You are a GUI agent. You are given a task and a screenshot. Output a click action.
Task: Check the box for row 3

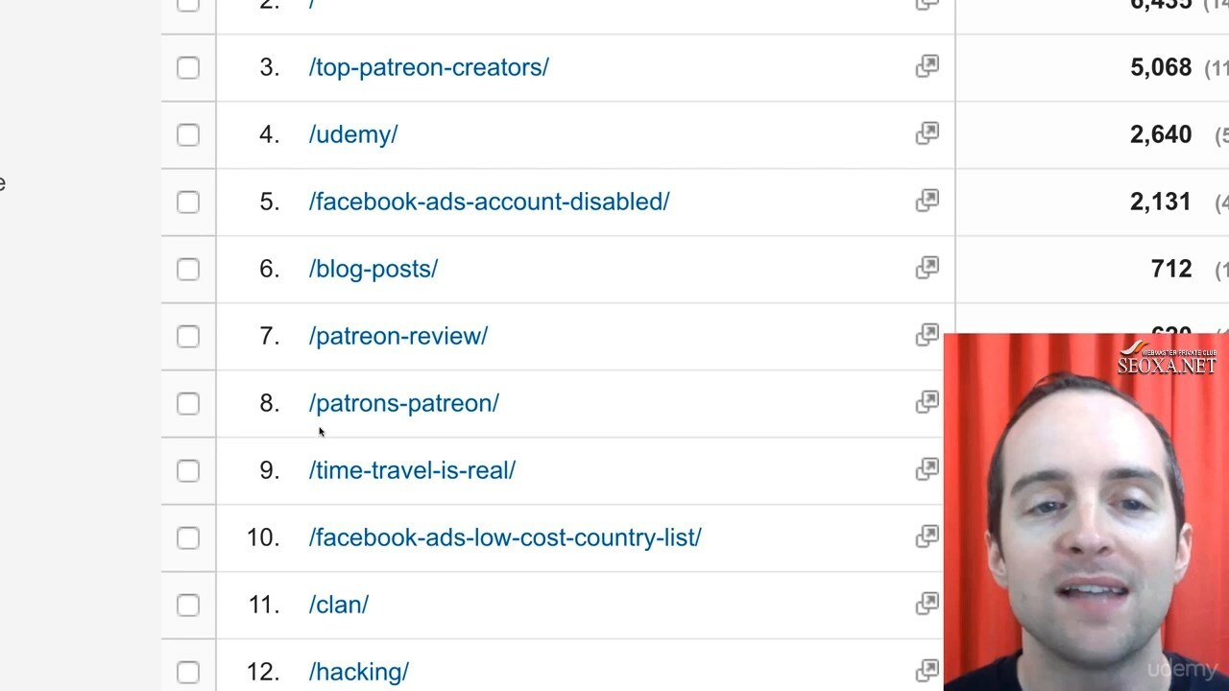click(x=188, y=68)
